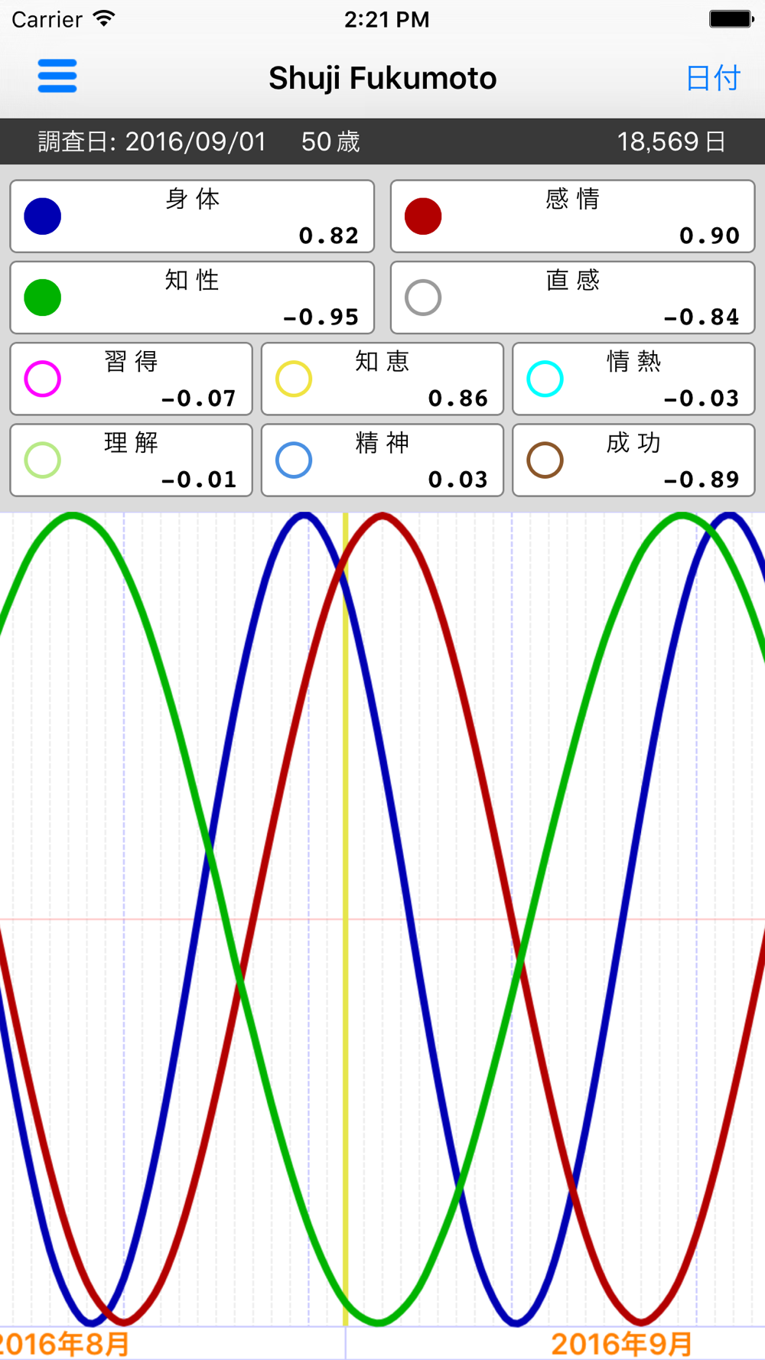Tap the Carrier label in status bar
Image resolution: width=765 pixels, height=1360 pixels.
47,20
